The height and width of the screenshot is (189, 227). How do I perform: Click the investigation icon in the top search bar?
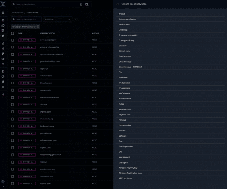81,4
